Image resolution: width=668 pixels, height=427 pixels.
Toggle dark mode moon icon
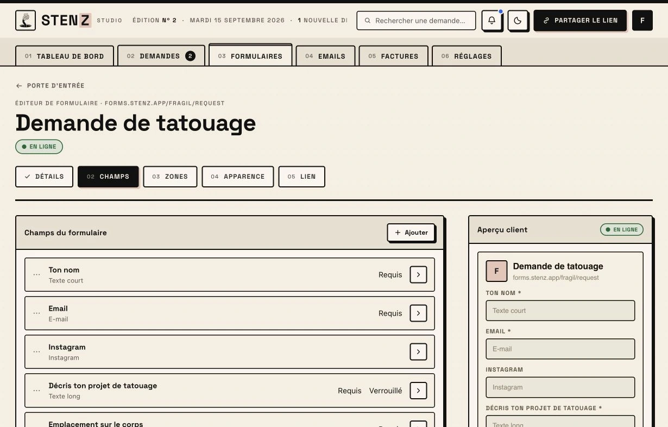point(518,21)
